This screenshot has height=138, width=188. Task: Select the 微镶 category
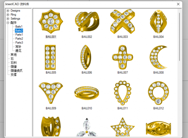pos(14,67)
